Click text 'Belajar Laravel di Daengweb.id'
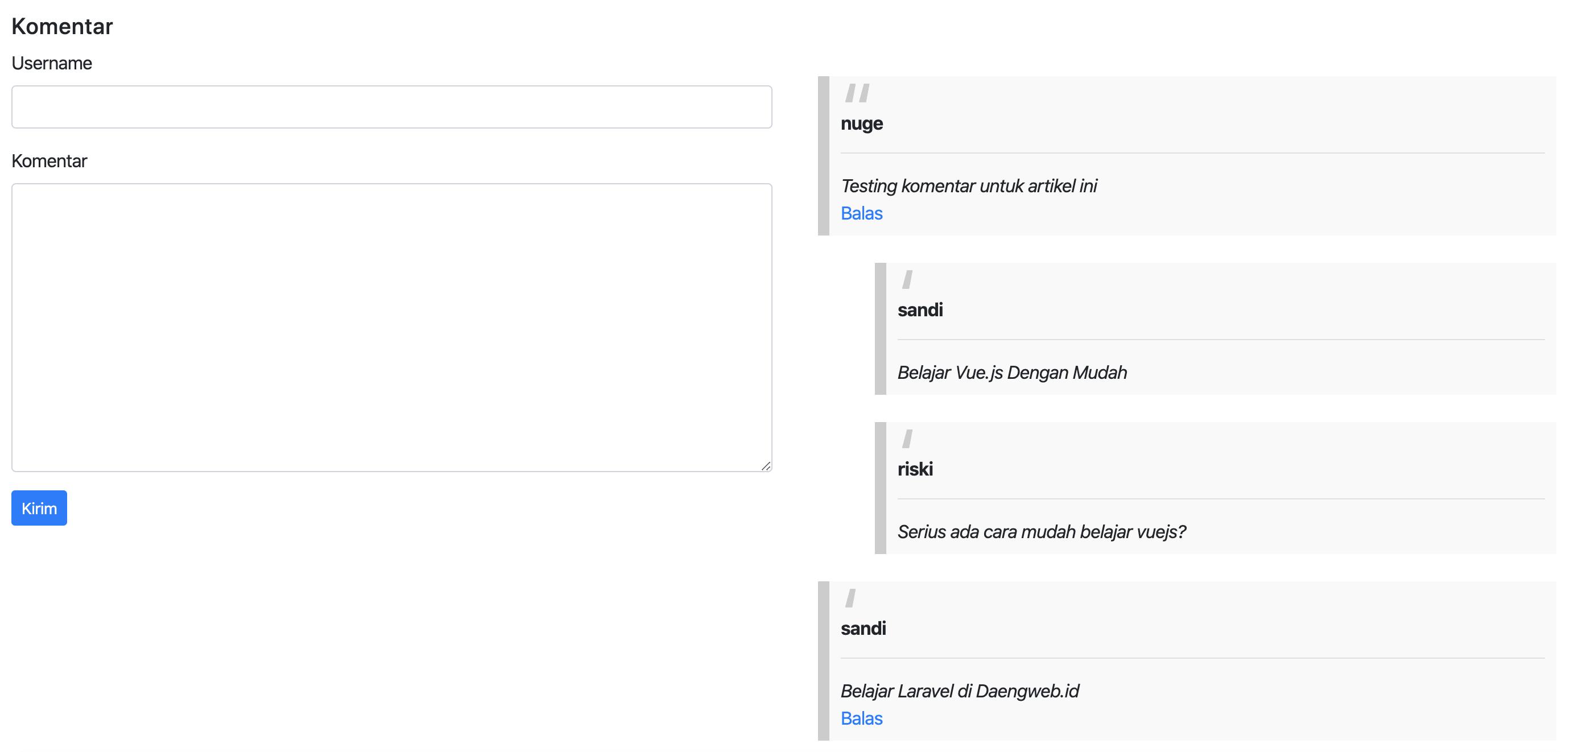 [x=959, y=691]
